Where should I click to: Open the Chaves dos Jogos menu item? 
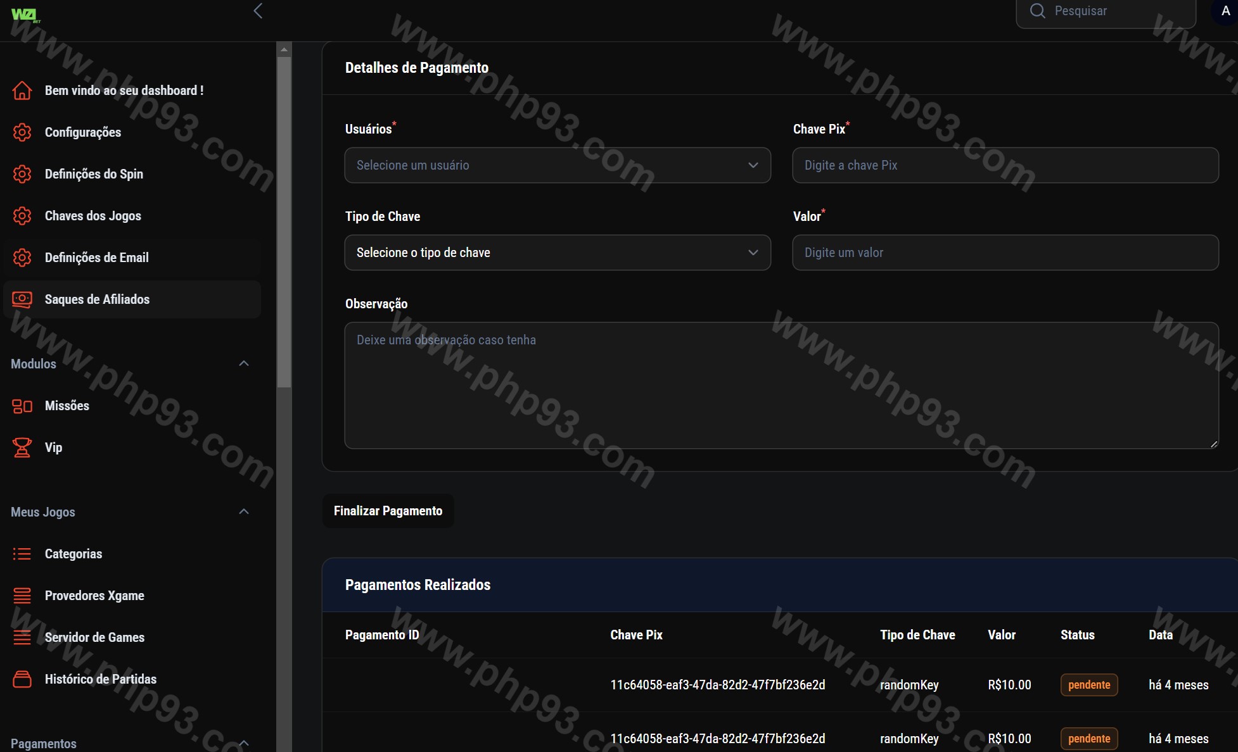click(x=93, y=216)
